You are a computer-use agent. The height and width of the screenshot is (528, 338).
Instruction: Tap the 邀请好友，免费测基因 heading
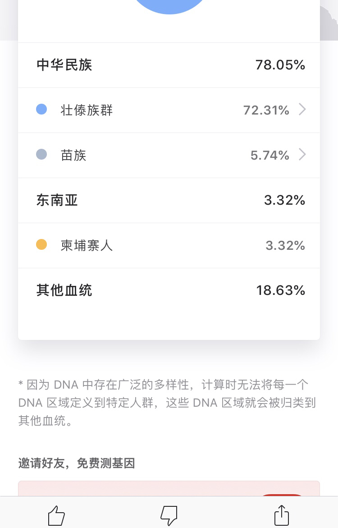pyautogui.click(x=77, y=463)
